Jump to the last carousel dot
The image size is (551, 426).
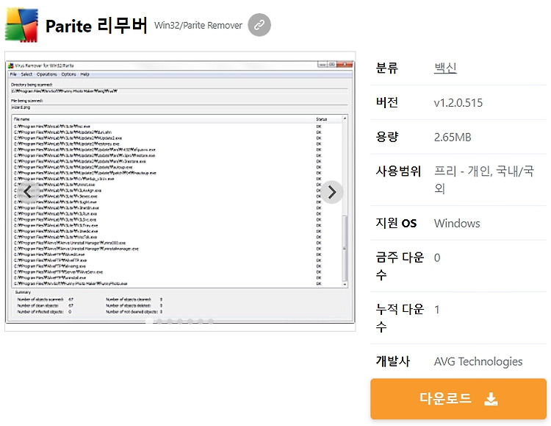tap(211, 321)
